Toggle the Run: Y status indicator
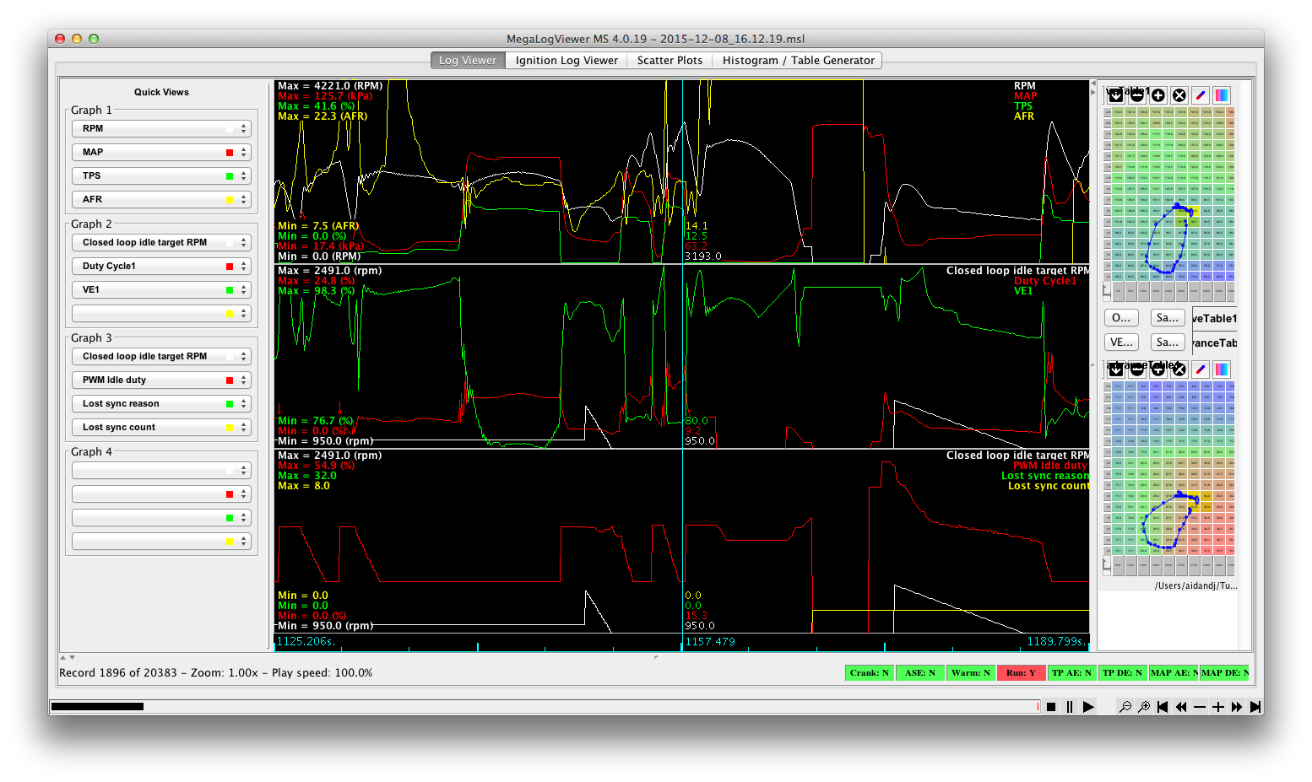The height and width of the screenshot is (782, 1312). point(1021,672)
